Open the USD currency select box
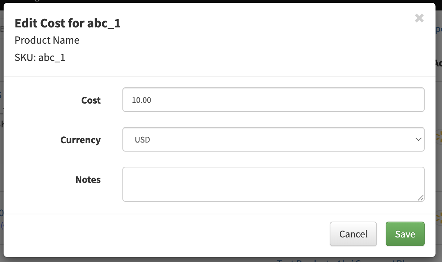This screenshot has width=442, height=262. [273, 139]
